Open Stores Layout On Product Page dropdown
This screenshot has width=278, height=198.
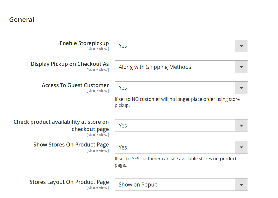click(x=181, y=185)
